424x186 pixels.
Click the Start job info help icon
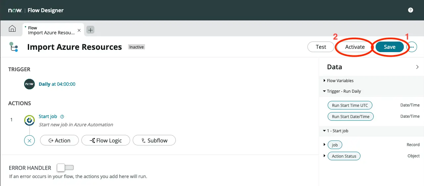click(x=62, y=116)
